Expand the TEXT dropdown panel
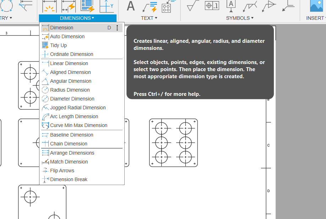The width and height of the screenshot is (326, 219). pyautogui.click(x=149, y=18)
